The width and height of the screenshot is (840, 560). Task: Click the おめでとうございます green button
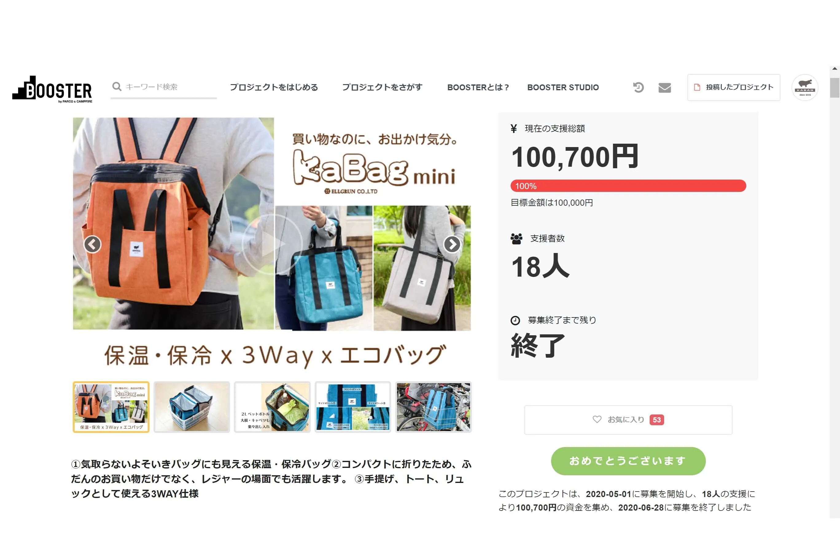pyautogui.click(x=628, y=461)
